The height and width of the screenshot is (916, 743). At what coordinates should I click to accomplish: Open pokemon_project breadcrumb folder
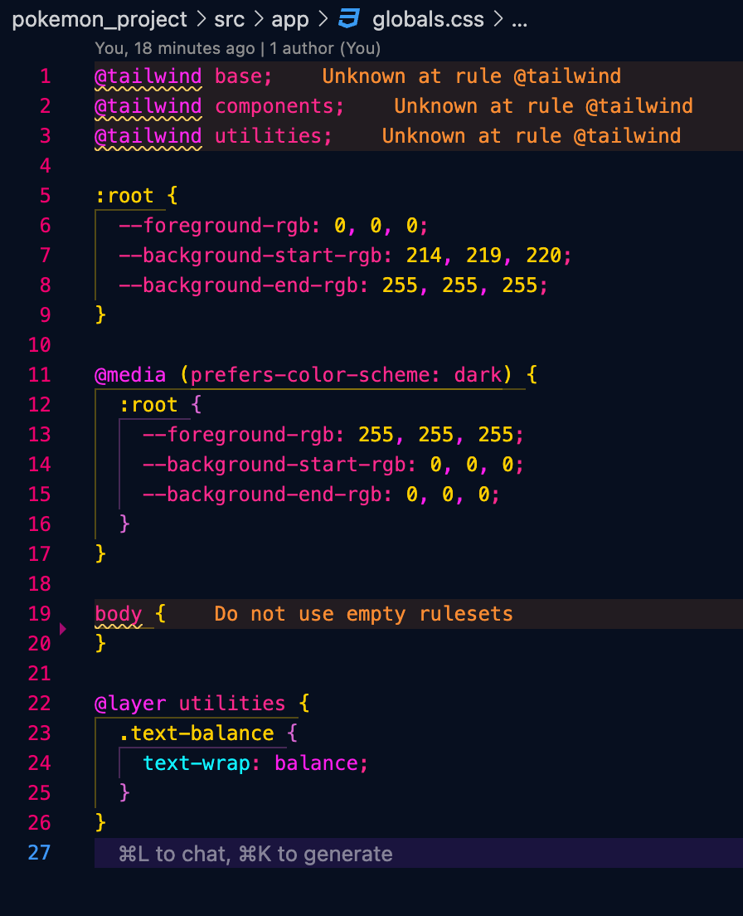tap(100, 19)
